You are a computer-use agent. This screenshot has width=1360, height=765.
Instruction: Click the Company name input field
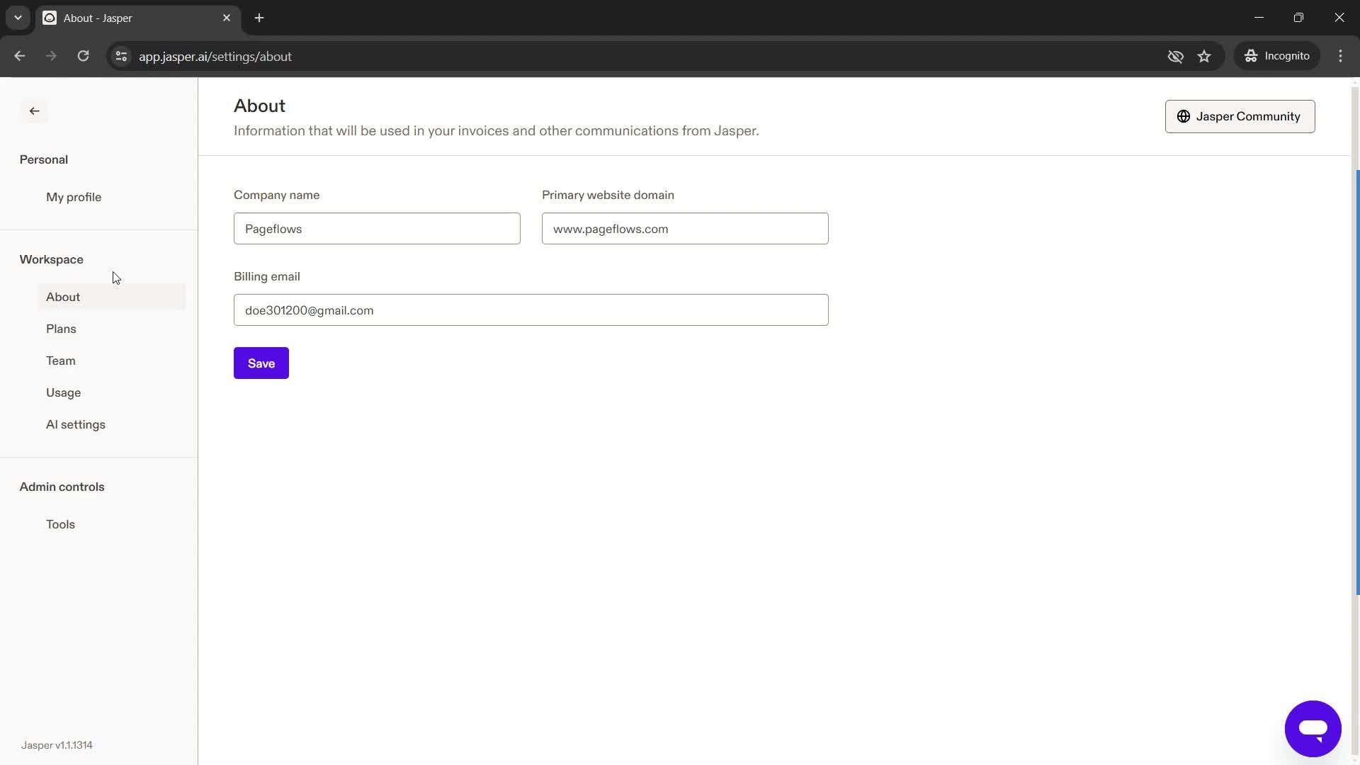[x=378, y=229]
